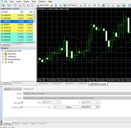Image resolution: width=131 pixels, height=128 pixels.
Task: Enable chart shift icon
Action: pyautogui.click(x=113, y=5)
